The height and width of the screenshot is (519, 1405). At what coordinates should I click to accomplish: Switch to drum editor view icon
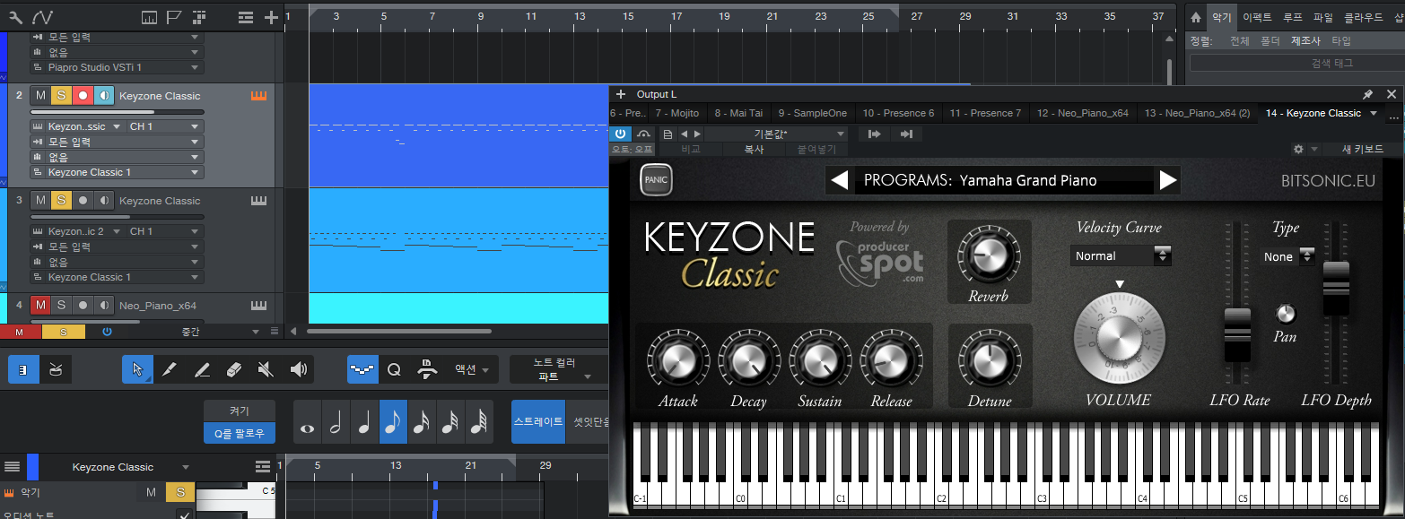point(56,368)
